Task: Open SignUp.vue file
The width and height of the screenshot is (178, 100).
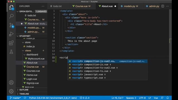Action: 31,83
